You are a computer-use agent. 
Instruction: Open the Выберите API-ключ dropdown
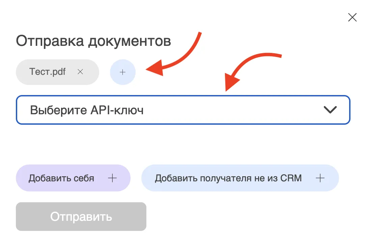[183, 110]
